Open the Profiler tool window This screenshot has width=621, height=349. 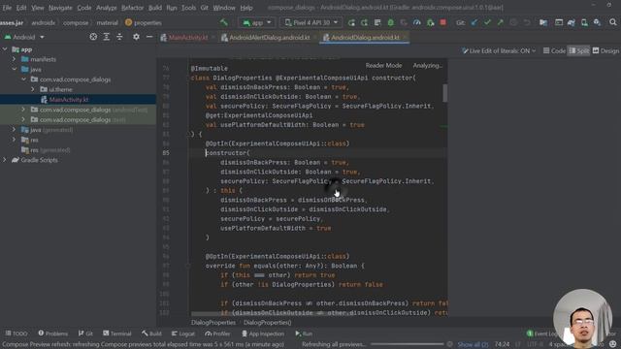(217, 333)
